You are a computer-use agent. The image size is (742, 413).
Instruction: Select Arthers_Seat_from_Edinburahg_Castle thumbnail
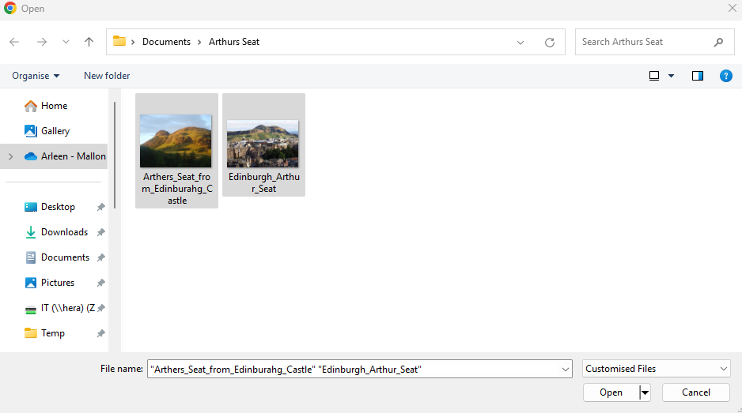(176, 141)
